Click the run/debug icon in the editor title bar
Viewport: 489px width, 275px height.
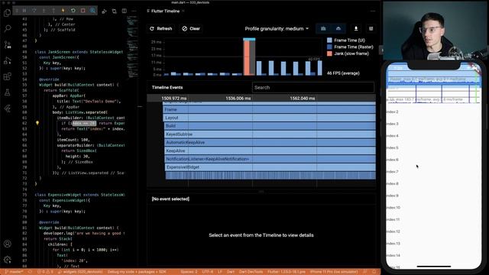coord(104,11)
